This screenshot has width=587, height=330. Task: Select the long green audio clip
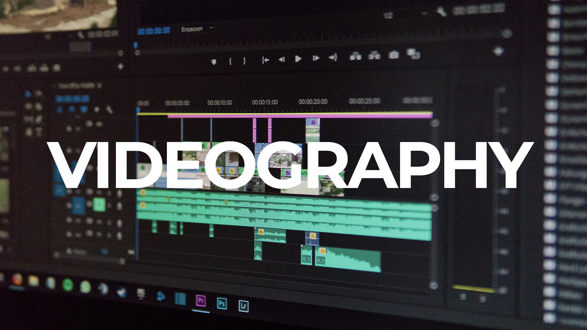[x=284, y=216]
